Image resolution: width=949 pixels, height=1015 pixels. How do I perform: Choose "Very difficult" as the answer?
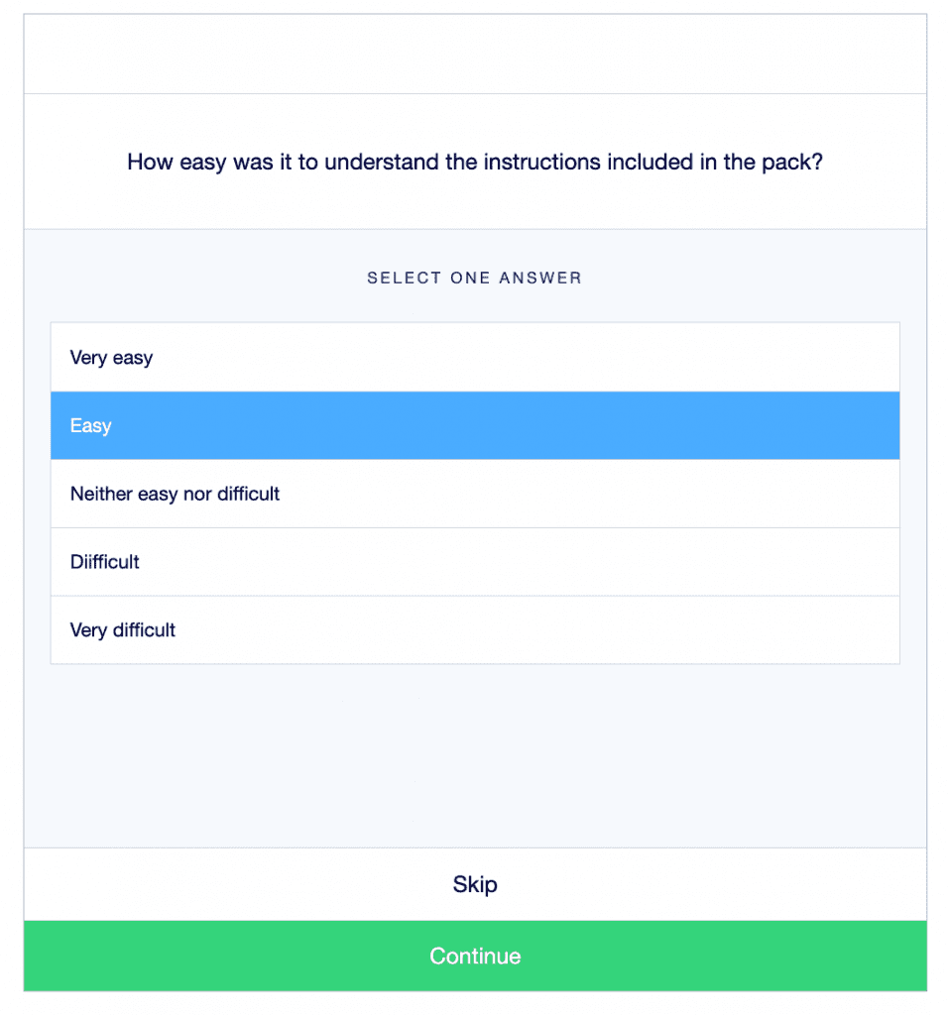click(474, 630)
